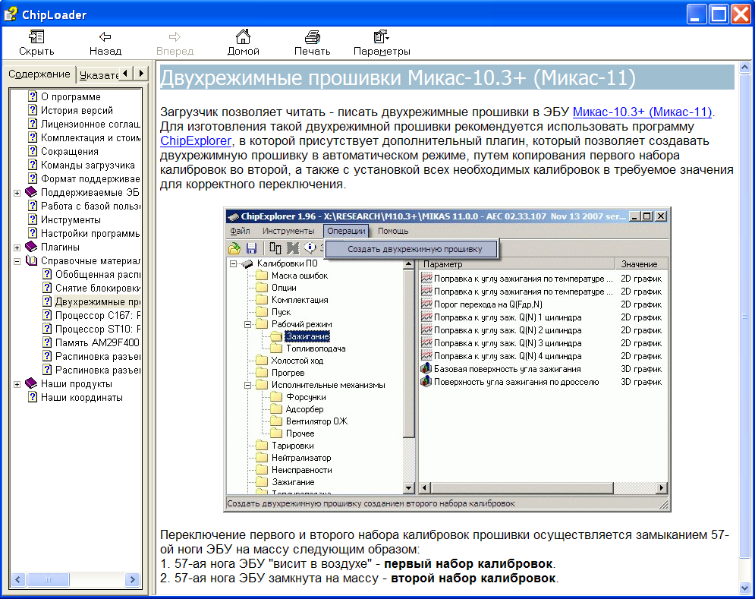Expand the Наши продукты tree node
755x599 pixels.
point(17,384)
